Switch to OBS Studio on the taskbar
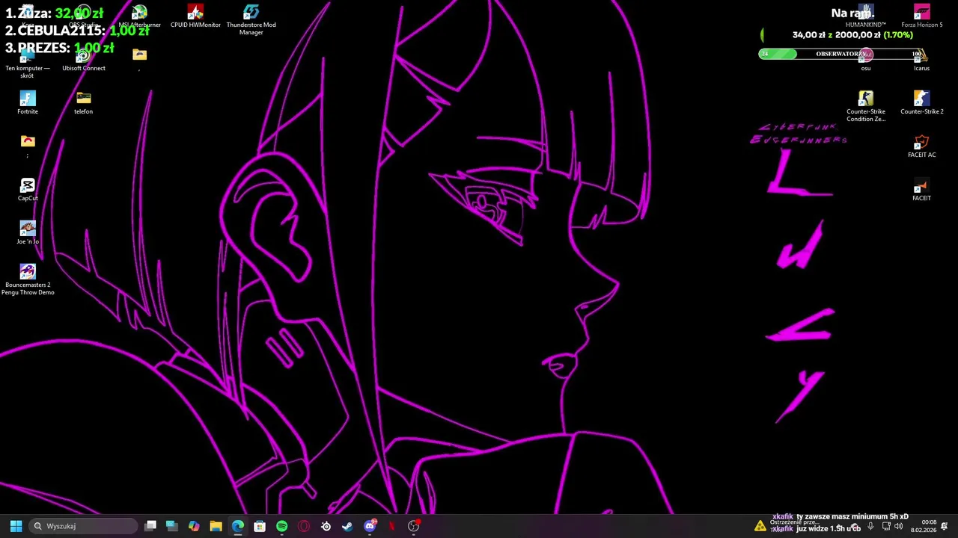 [x=414, y=526]
